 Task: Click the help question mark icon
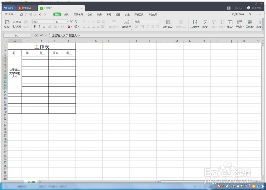coord(250,15)
